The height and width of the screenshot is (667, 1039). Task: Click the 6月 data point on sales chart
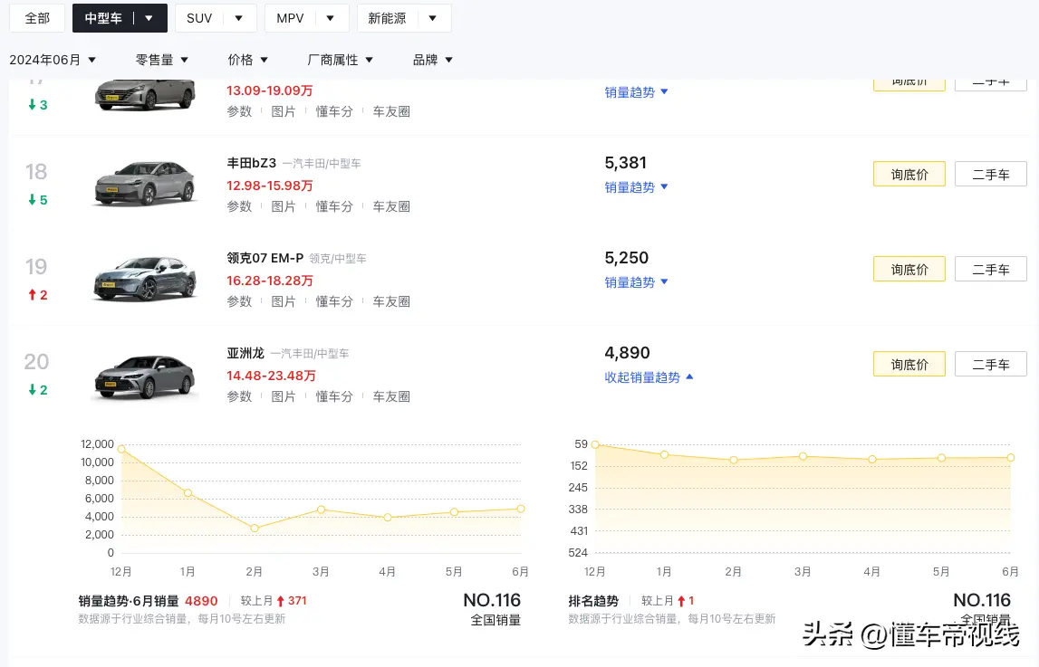coord(520,509)
